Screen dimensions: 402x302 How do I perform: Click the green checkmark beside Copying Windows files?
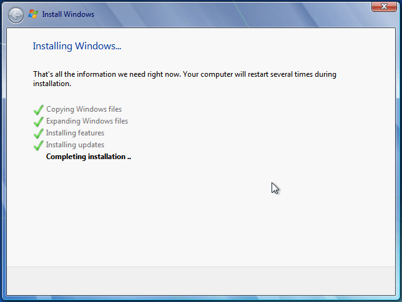(x=39, y=110)
